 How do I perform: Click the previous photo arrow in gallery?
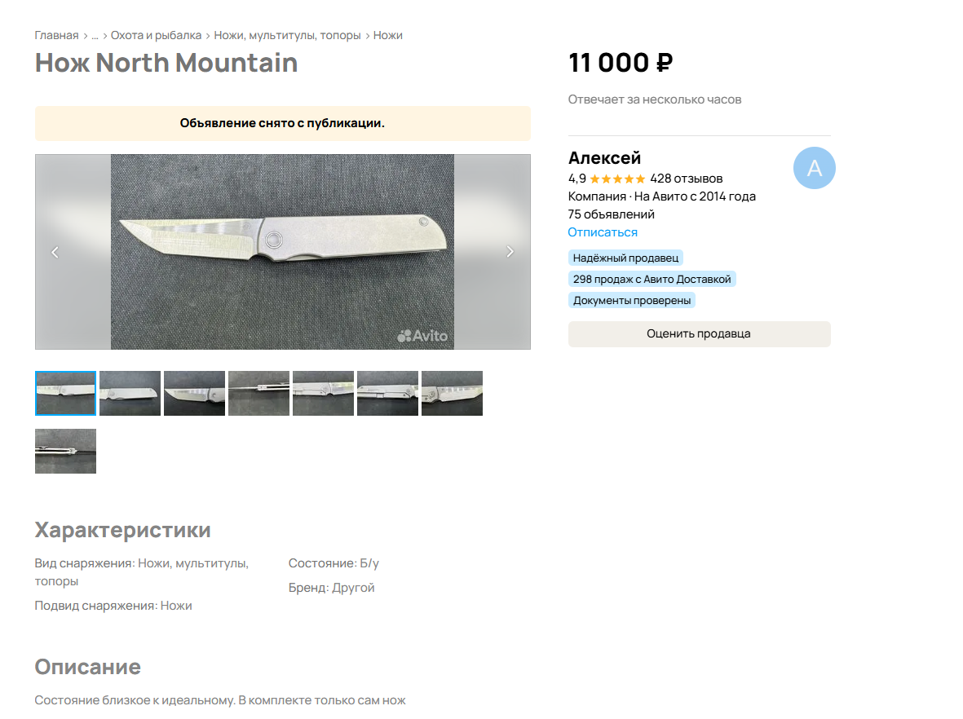pyautogui.click(x=55, y=252)
